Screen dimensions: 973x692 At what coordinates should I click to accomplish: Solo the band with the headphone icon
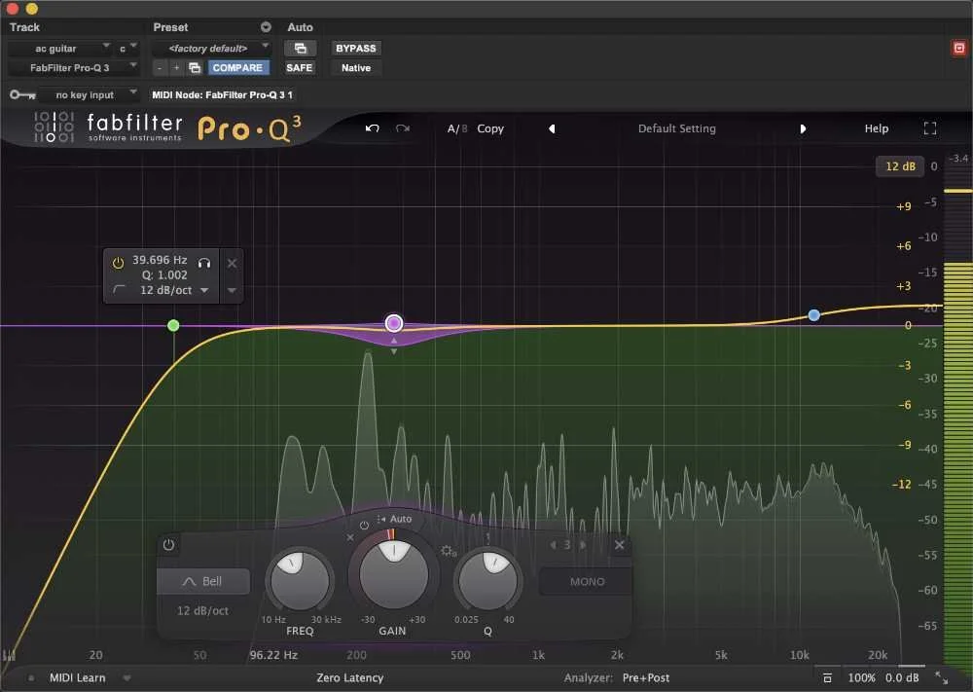pos(204,262)
